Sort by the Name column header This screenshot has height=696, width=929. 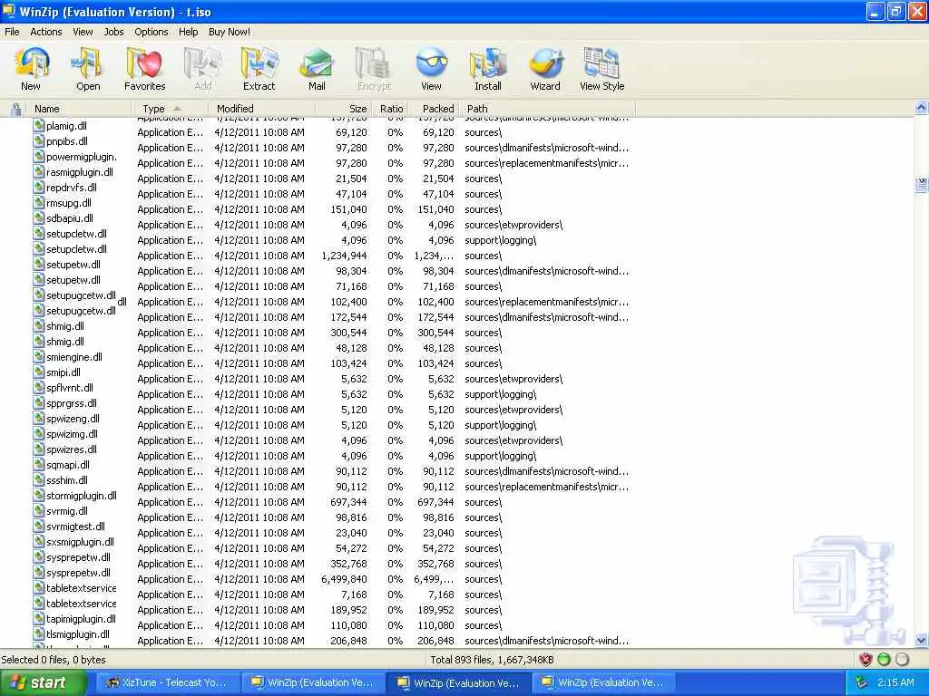[80, 109]
